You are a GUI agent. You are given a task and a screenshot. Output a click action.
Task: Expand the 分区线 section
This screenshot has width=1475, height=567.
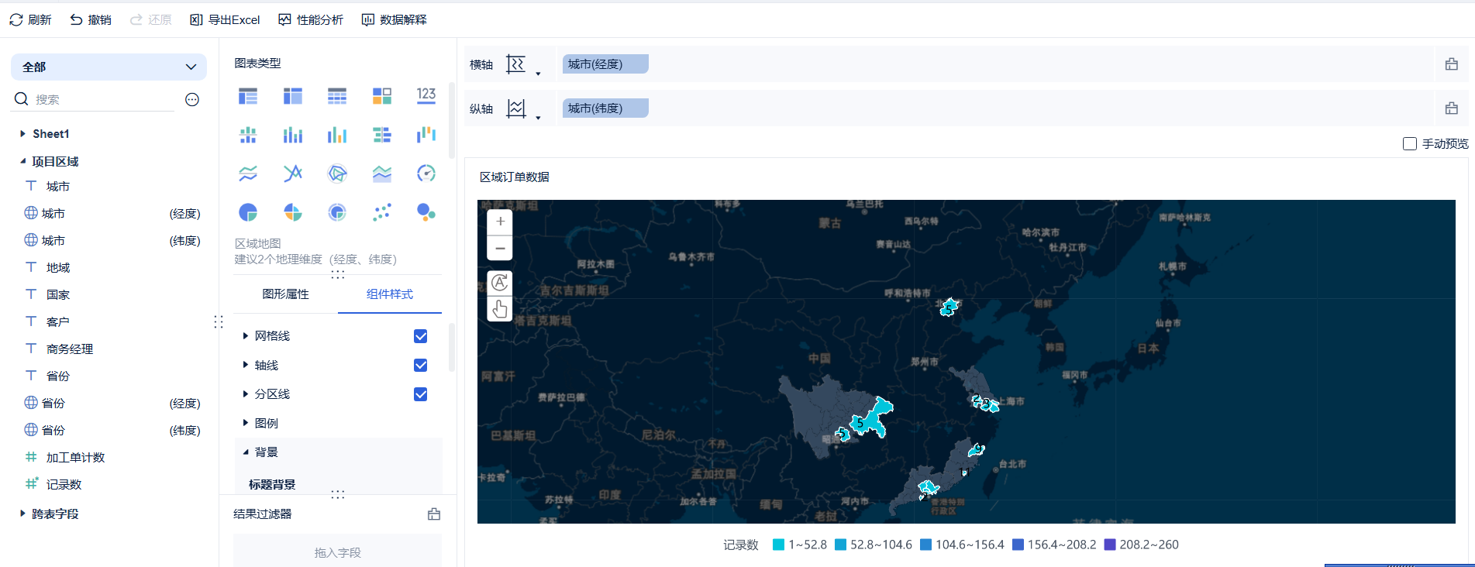point(246,393)
